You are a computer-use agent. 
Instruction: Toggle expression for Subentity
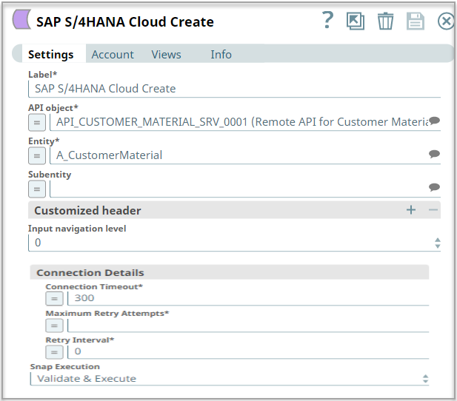[x=37, y=189]
